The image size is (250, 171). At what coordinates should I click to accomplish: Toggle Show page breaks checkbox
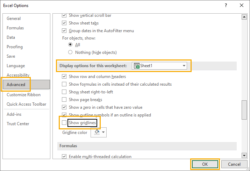(x=64, y=100)
